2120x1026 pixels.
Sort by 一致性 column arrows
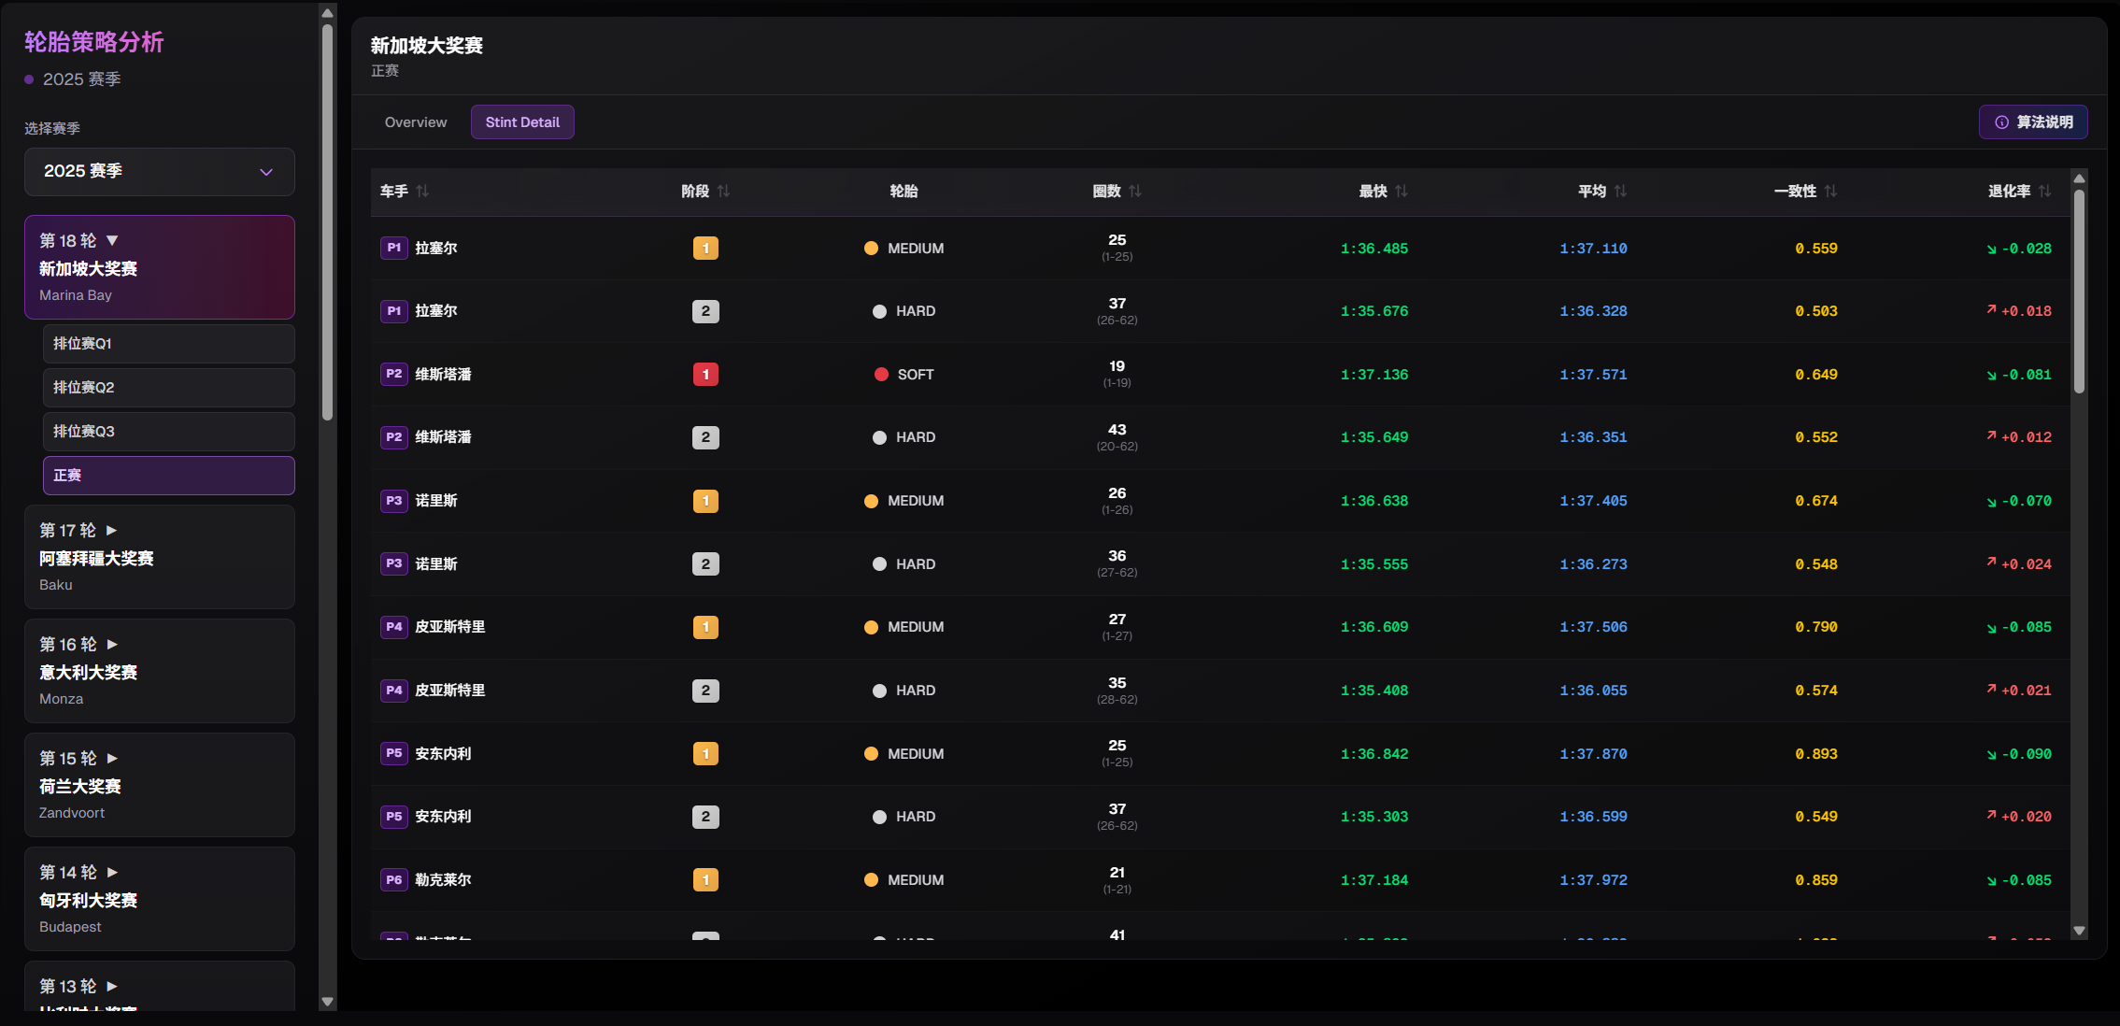tap(1830, 192)
